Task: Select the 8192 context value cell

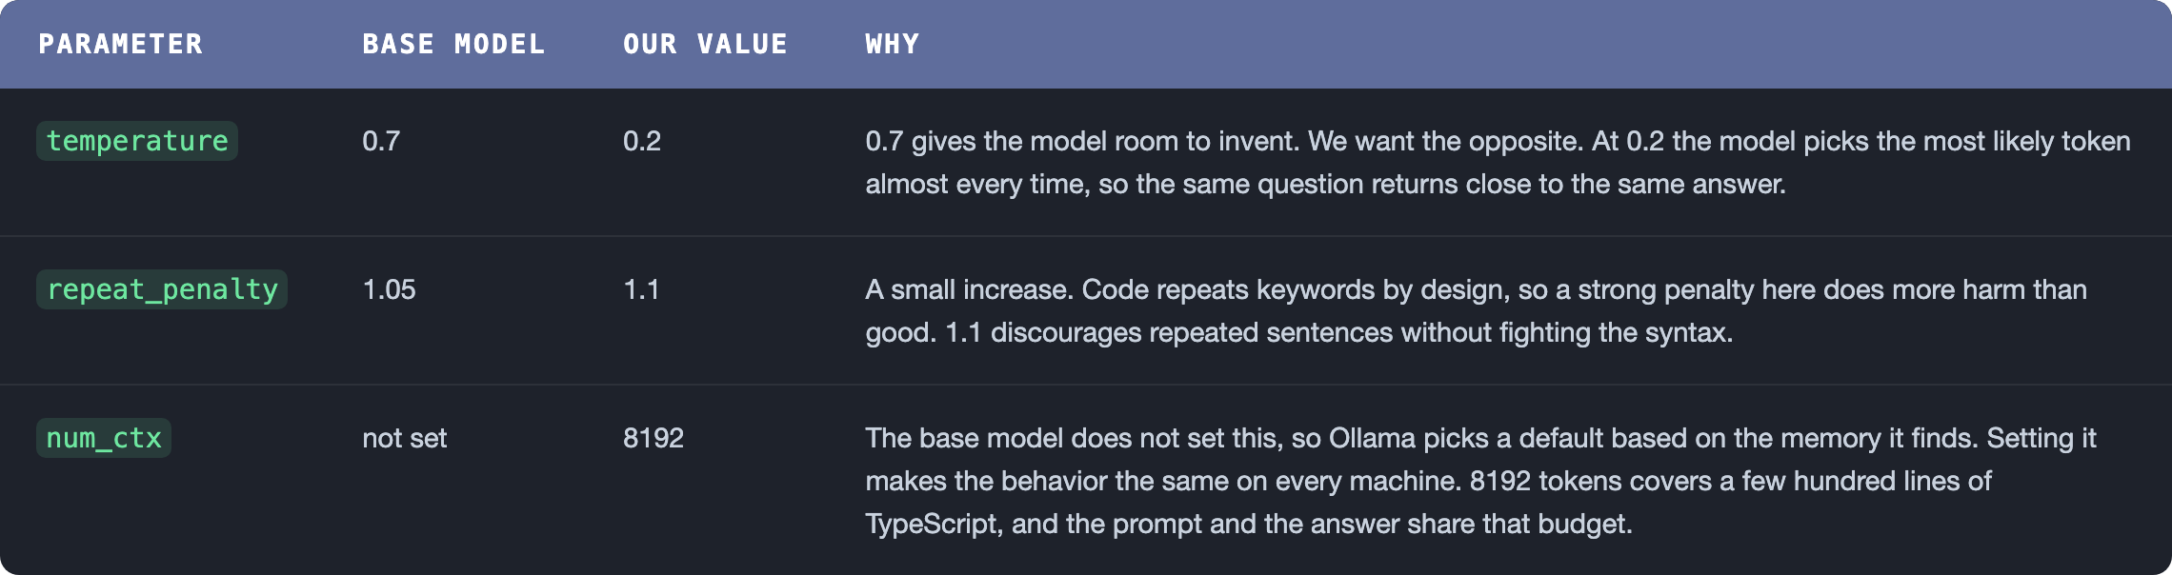Action: [654, 438]
